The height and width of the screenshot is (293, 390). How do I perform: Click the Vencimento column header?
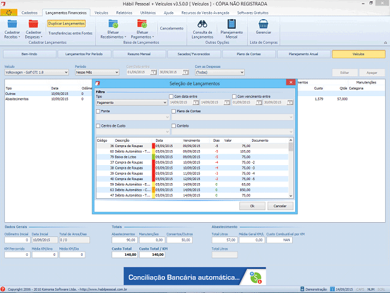point(191,140)
